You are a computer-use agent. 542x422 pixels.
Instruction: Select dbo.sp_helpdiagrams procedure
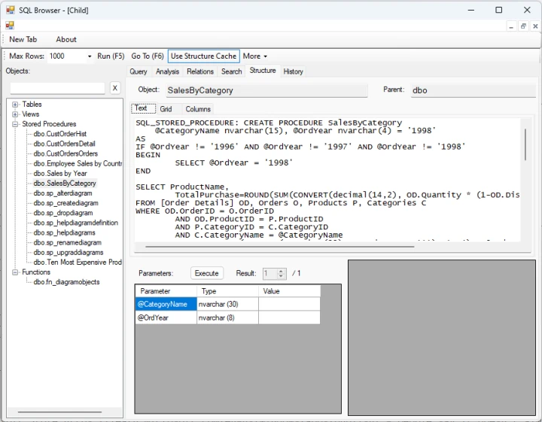(x=64, y=232)
